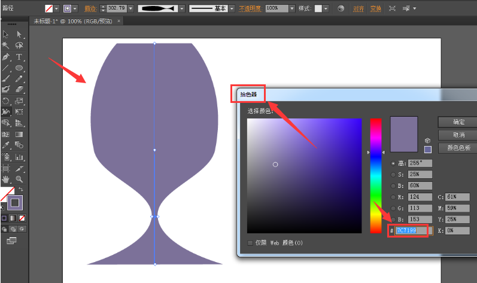Select the S saturation radio button
The width and height of the screenshot is (477, 283).
[393, 175]
